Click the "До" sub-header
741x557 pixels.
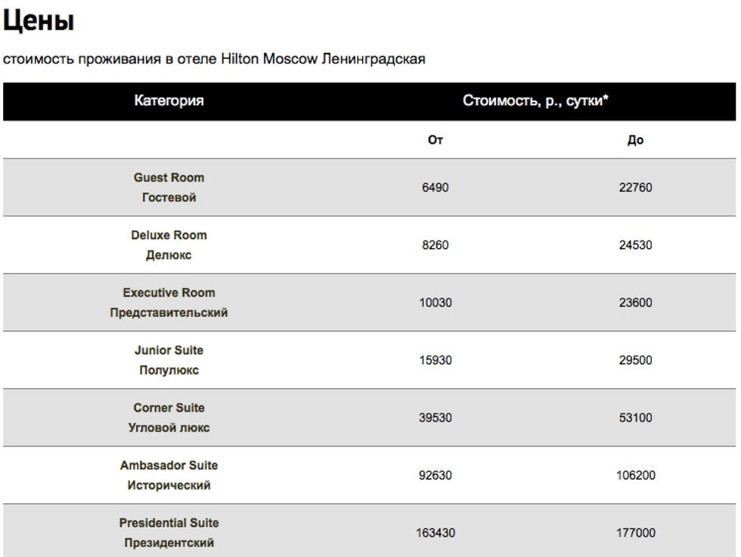(635, 140)
